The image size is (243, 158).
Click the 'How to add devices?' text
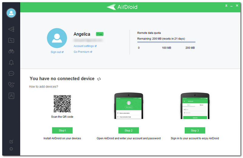pos(43,87)
